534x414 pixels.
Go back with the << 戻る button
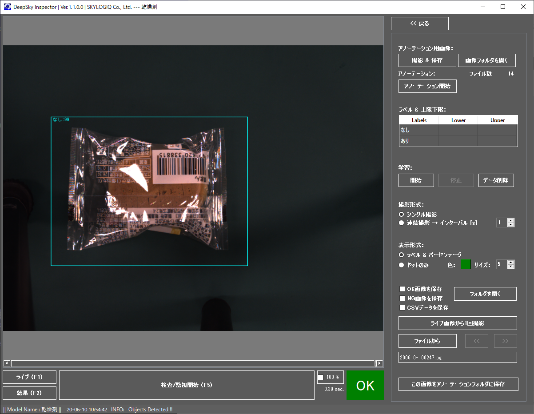419,24
